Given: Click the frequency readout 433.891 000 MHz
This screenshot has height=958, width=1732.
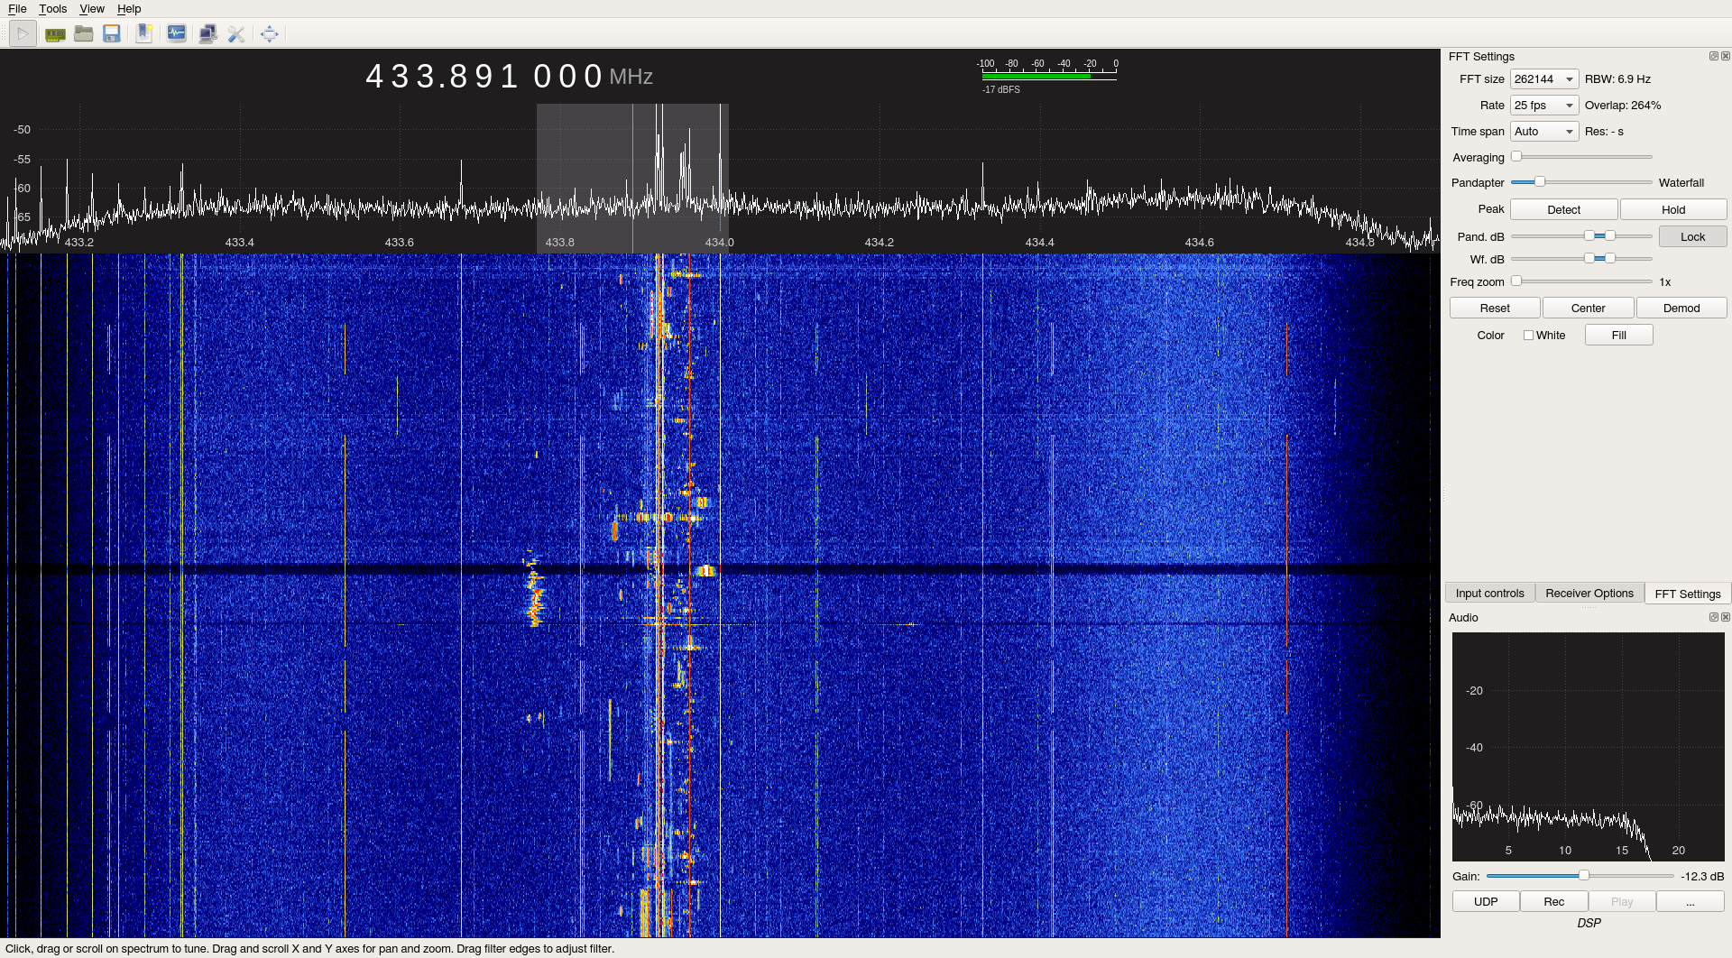Looking at the screenshot, I should pos(509,77).
